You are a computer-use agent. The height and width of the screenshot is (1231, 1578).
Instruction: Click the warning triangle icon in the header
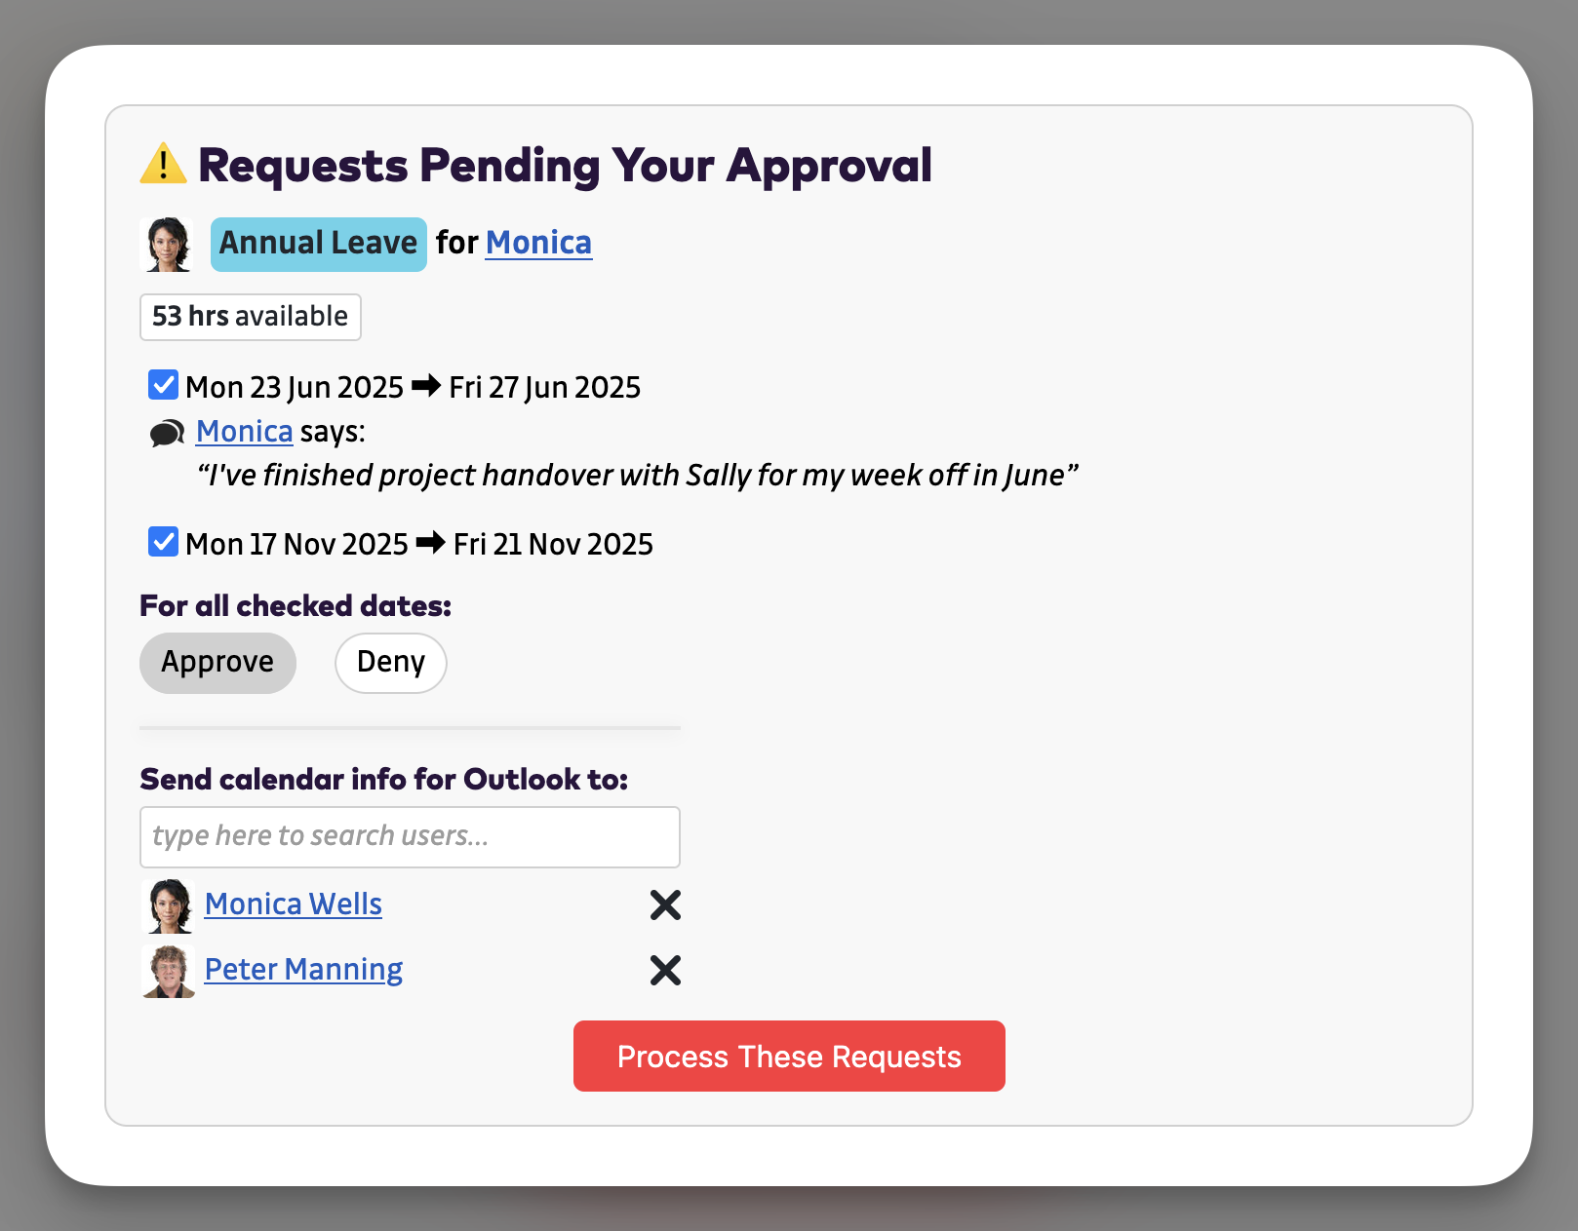pos(164,165)
